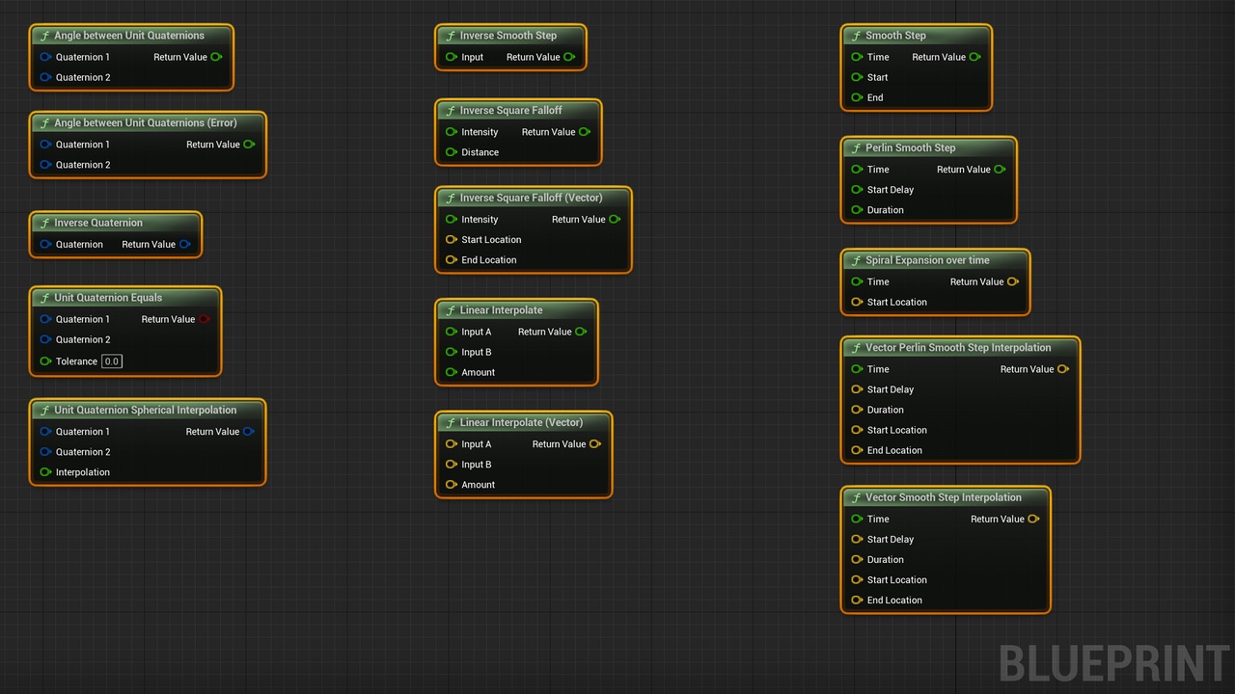This screenshot has width=1235, height=694.
Task: Click the Distance pin on Inverse Square Falloff node
Action: pyautogui.click(x=451, y=152)
